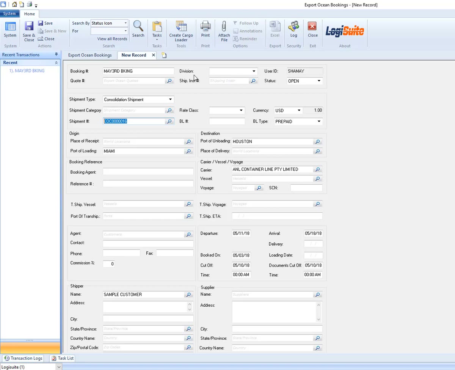The height and width of the screenshot is (370, 455).
Task: Open State/Province lookup icon under Shipper
Action: 188,329
